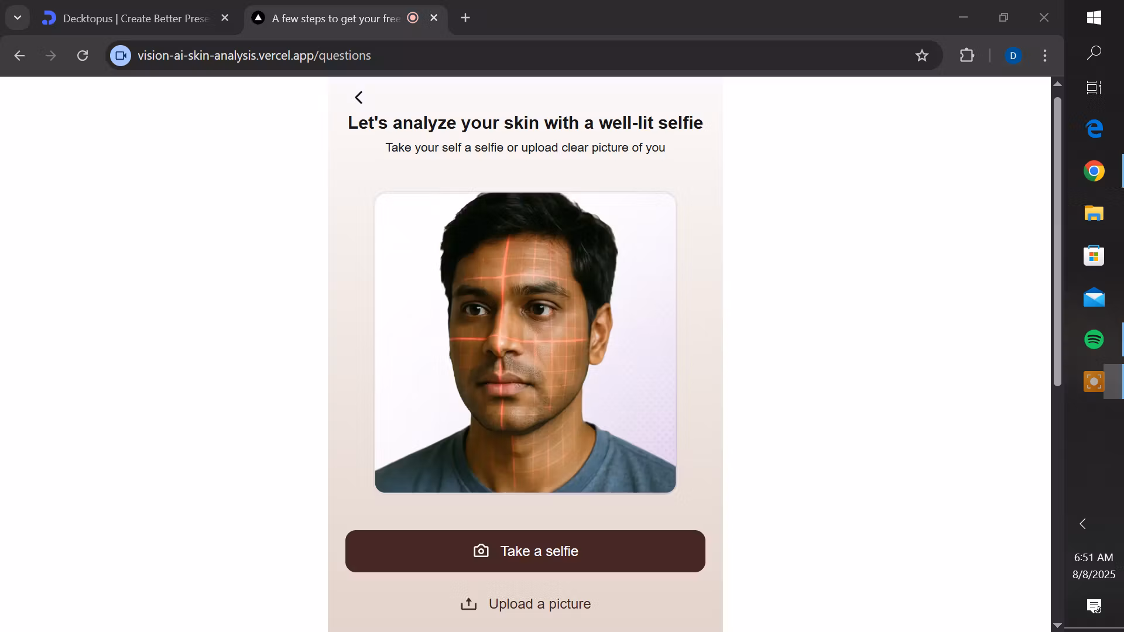Select the 'A few steps' tab
The width and height of the screenshot is (1124, 632).
click(x=335, y=19)
